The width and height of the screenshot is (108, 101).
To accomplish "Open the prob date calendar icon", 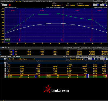I will pyautogui.click(x=107, y=5).
